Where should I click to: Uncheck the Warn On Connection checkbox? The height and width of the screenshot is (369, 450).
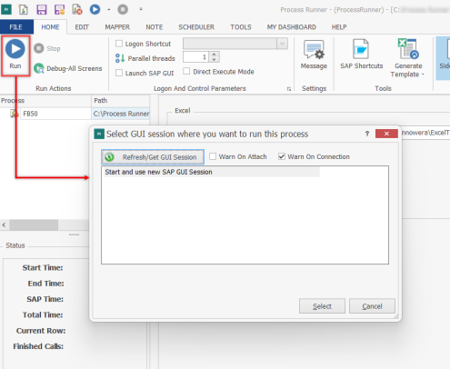pos(282,156)
